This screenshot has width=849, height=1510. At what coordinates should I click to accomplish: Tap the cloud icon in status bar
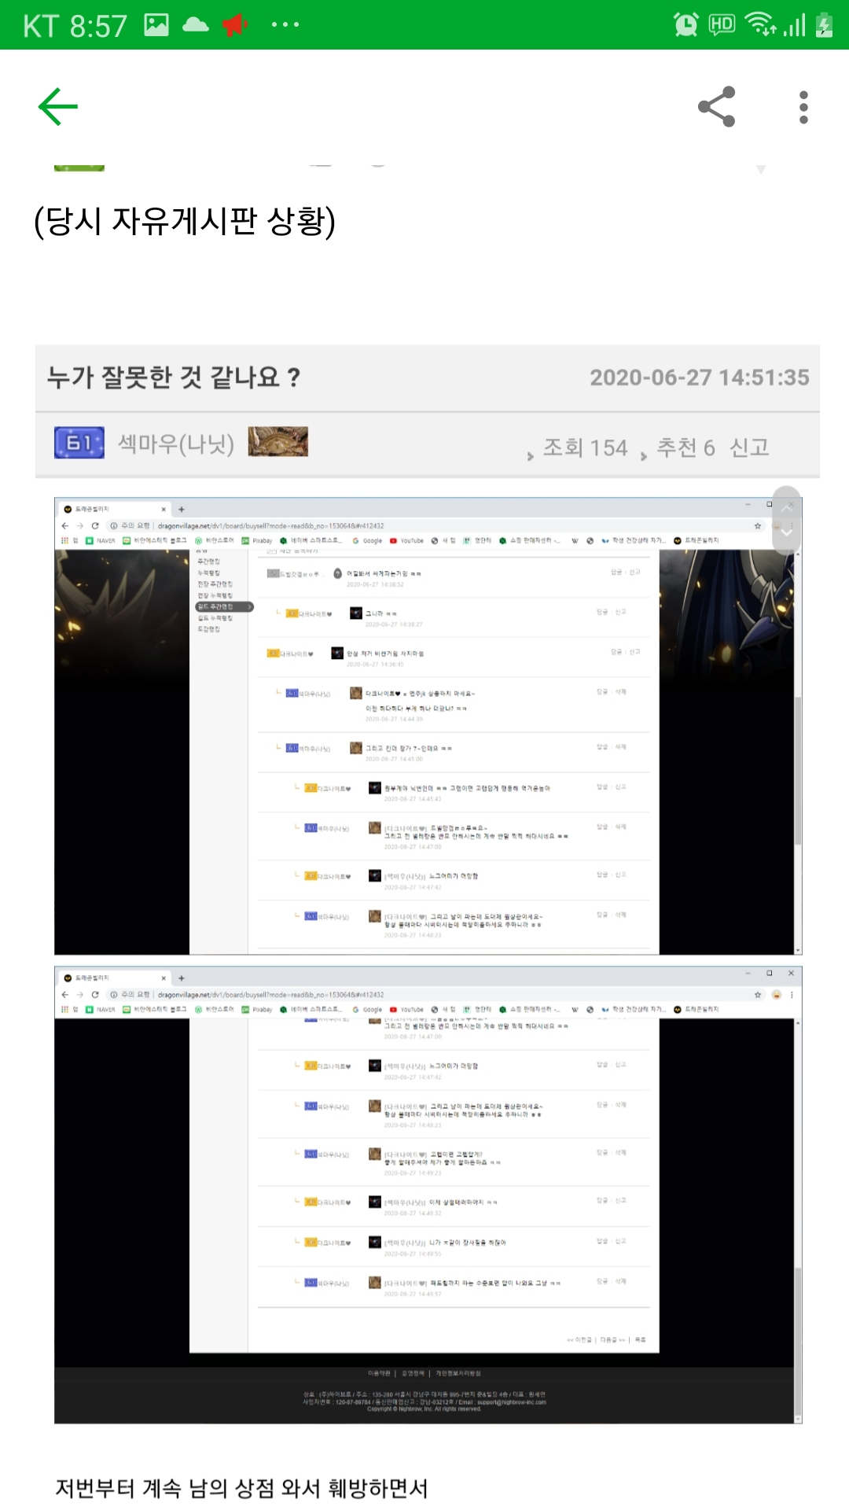point(195,25)
